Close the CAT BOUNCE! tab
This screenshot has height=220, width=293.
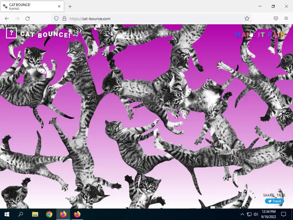(59, 6)
